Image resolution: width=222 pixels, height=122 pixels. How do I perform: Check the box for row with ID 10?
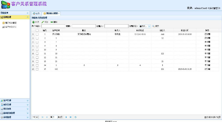coord(37,50)
